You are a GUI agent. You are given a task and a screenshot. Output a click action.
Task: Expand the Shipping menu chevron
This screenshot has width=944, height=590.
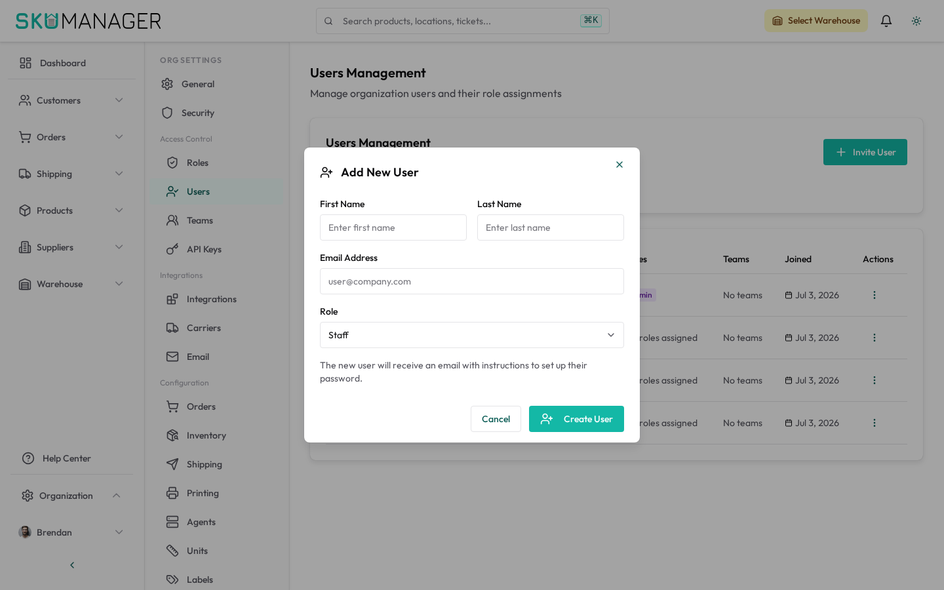pyautogui.click(x=119, y=174)
